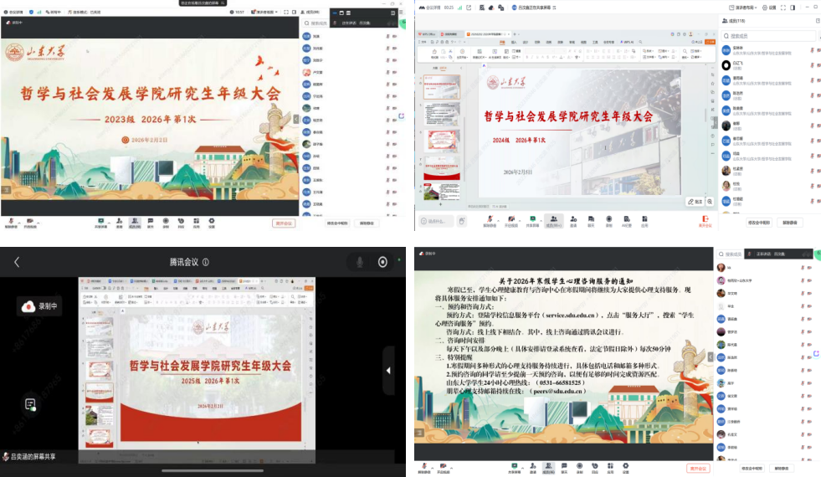Collapse the side panel arrow on the 2023级 slide
This screenshot has height=477, width=831.
(295, 119)
